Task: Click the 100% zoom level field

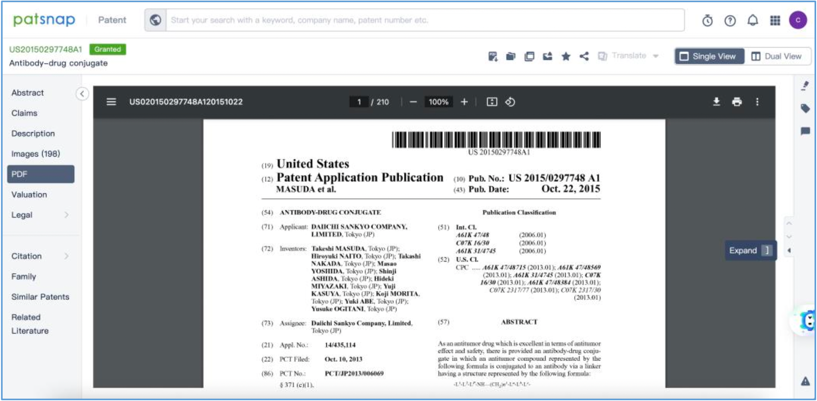Action: pos(438,102)
